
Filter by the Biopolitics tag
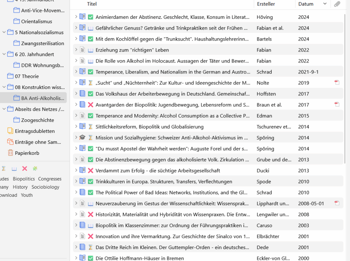coord(24,179)
